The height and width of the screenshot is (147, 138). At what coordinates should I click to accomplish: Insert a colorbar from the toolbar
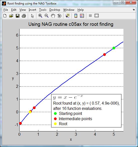pyautogui.click(x=76, y=16)
